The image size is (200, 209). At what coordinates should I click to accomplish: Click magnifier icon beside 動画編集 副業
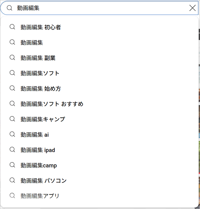pyautogui.click(x=12, y=58)
